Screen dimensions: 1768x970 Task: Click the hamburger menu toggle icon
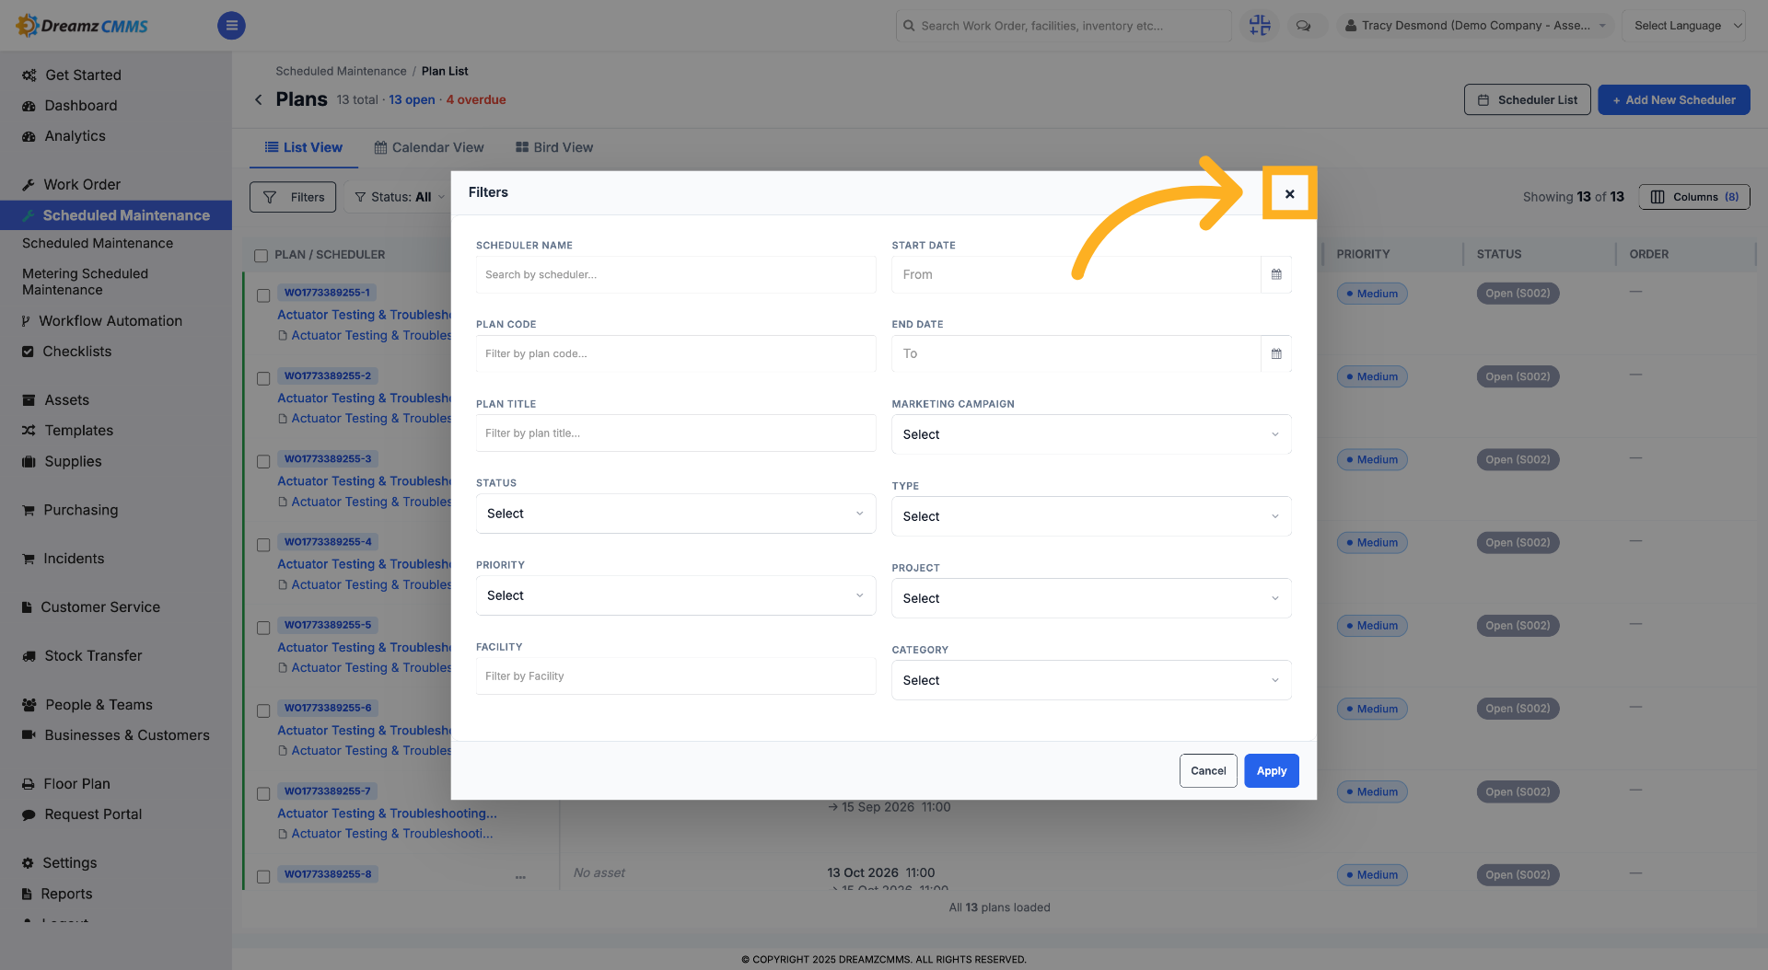pyautogui.click(x=231, y=26)
